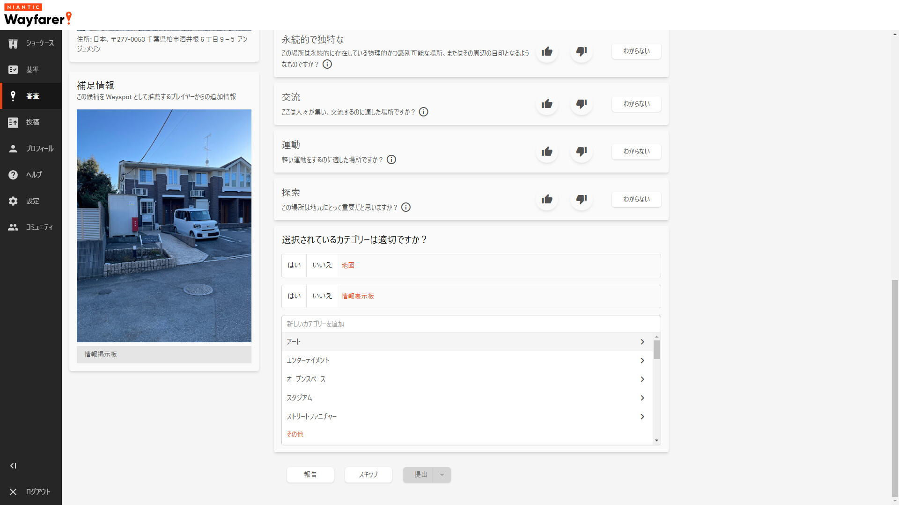Show info for 運動 question
This screenshot has height=505, width=899.
pyautogui.click(x=391, y=160)
